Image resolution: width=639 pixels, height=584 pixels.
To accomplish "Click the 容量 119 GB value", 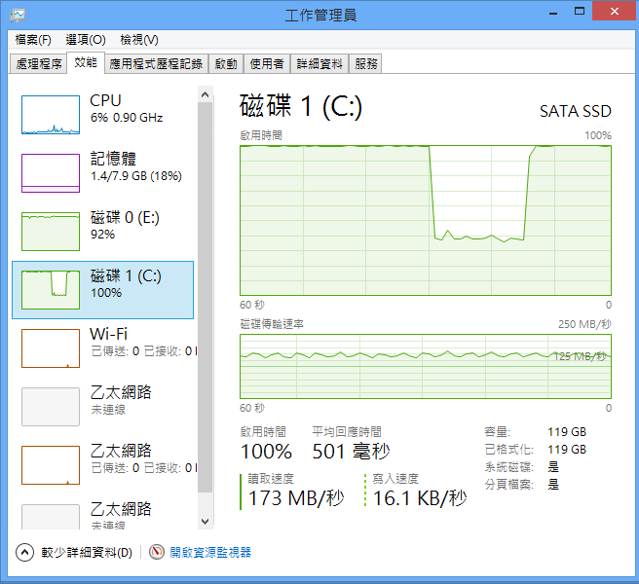I will click(567, 432).
